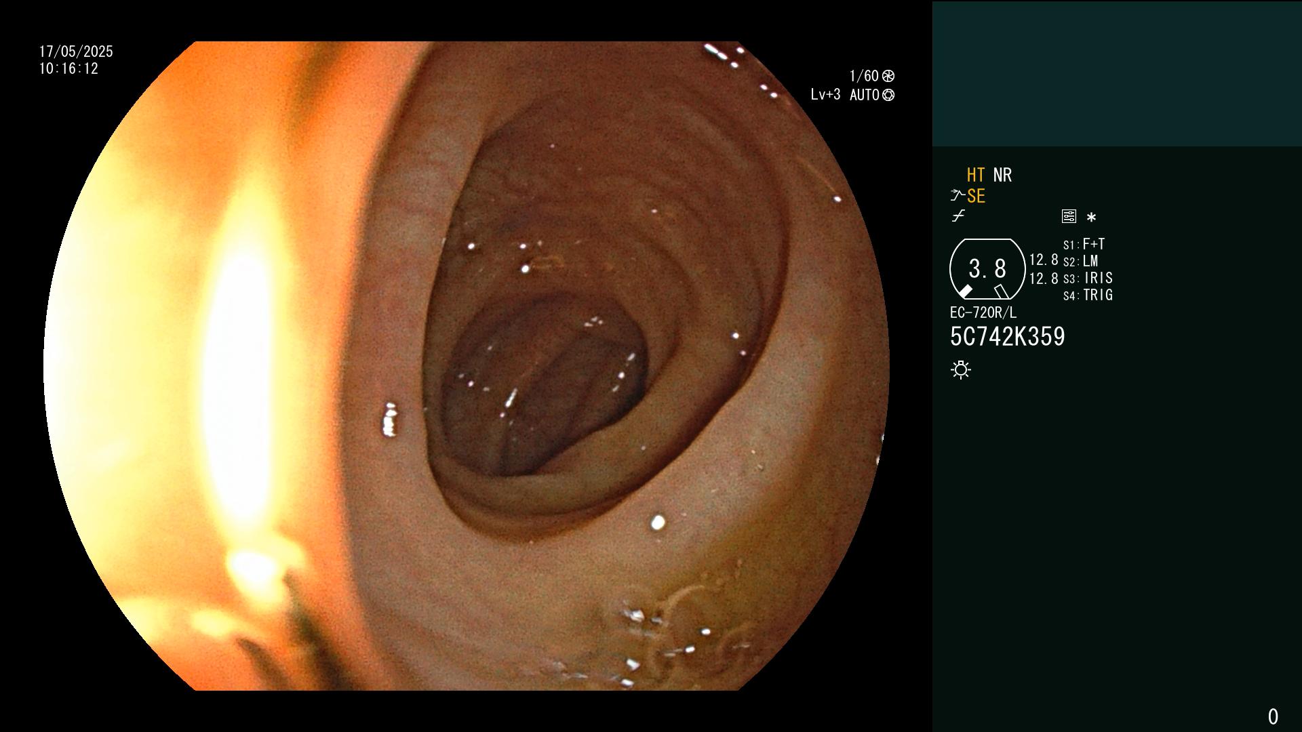The width and height of the screenshot is (1302, 732).
Task: Click the image counter 0
Action: 1273,716
